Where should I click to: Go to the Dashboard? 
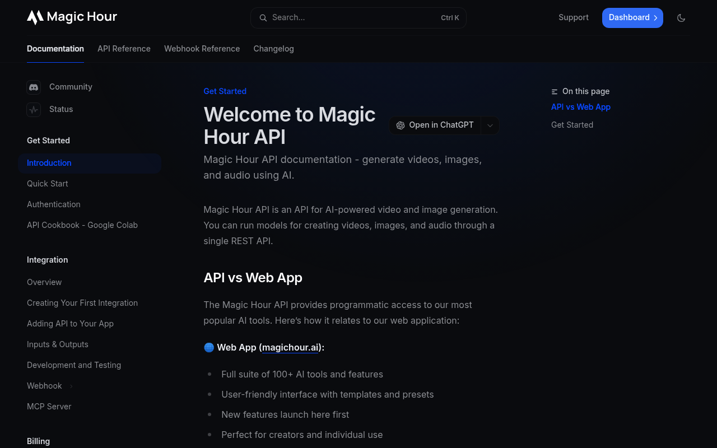coord(632,18)
